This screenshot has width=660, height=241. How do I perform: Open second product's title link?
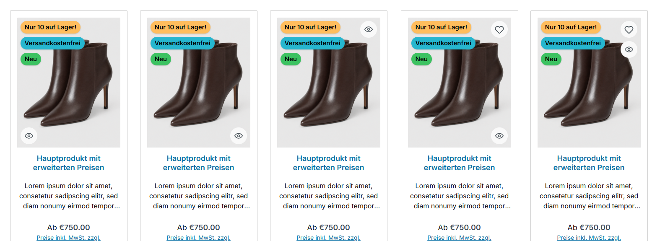199,163
